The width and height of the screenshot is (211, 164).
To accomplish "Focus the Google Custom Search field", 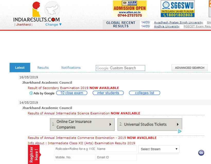I will coord(120,68).
